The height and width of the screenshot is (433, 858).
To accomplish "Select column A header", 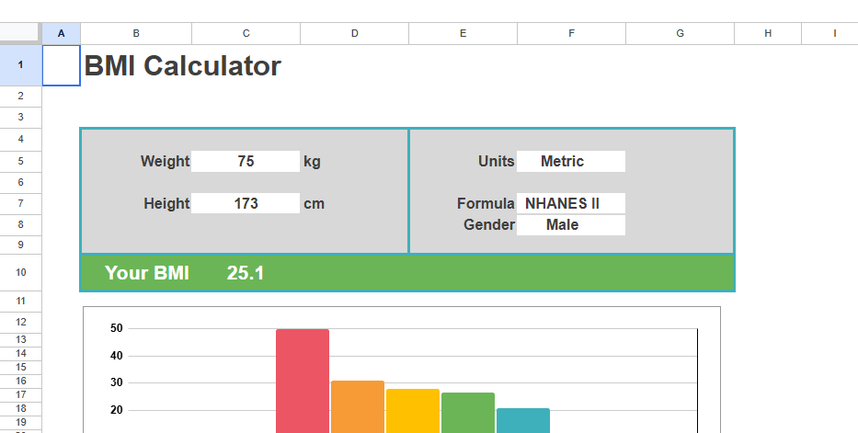I will pyautogui.click(x=62, y=33).
